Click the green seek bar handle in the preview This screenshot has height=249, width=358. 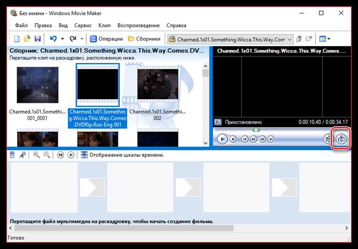(256, 130)
